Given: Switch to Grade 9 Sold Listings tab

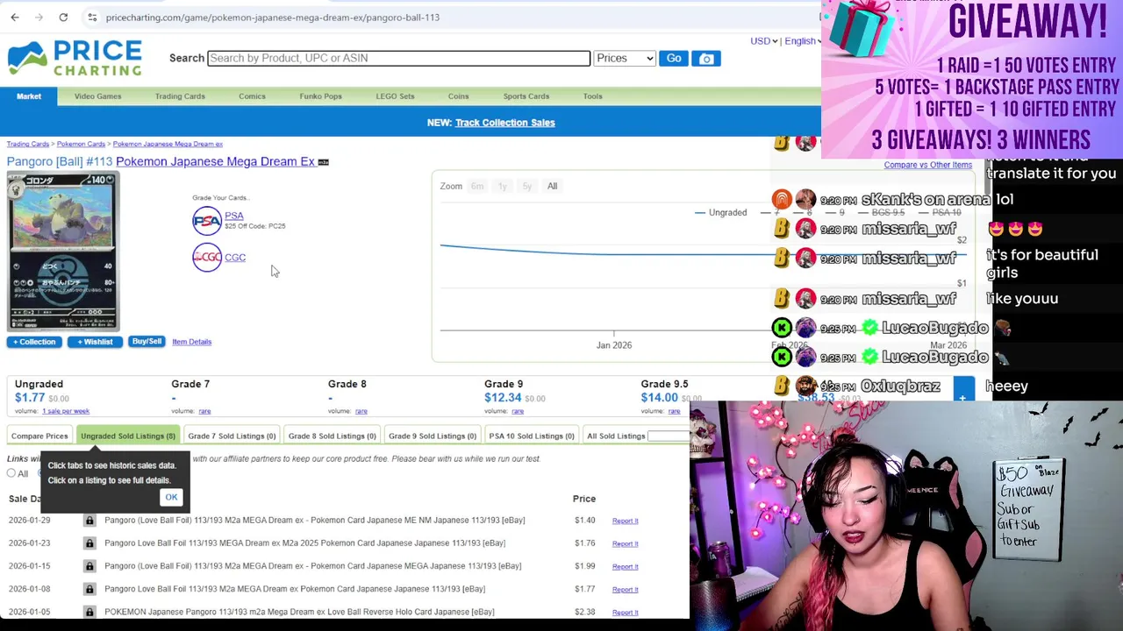Looking at the screenshot, I should [x=433, y=436].
